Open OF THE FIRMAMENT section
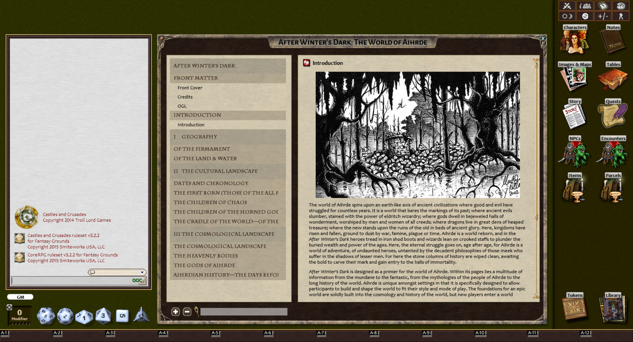 point(228,149)
